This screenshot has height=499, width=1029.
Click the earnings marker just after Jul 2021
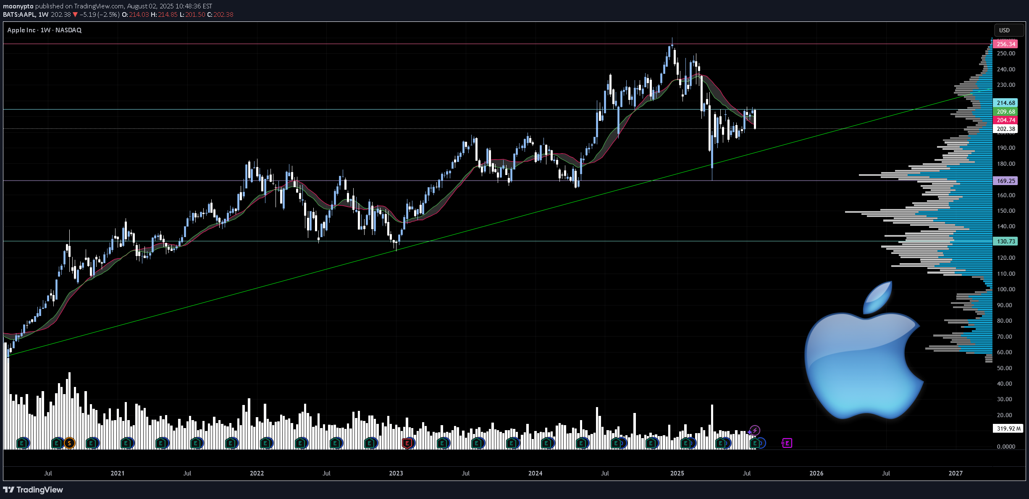click(x=196, y=443)
